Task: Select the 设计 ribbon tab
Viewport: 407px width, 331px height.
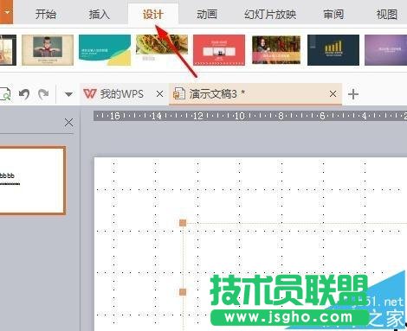Action: pos(153,14)
